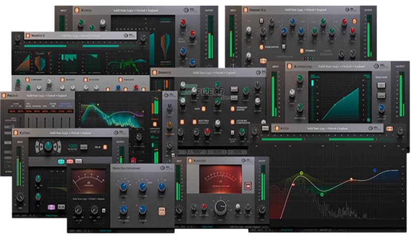Toggle Equalisation in Channel Strip

pyautogui.click(x=261, y=47)
